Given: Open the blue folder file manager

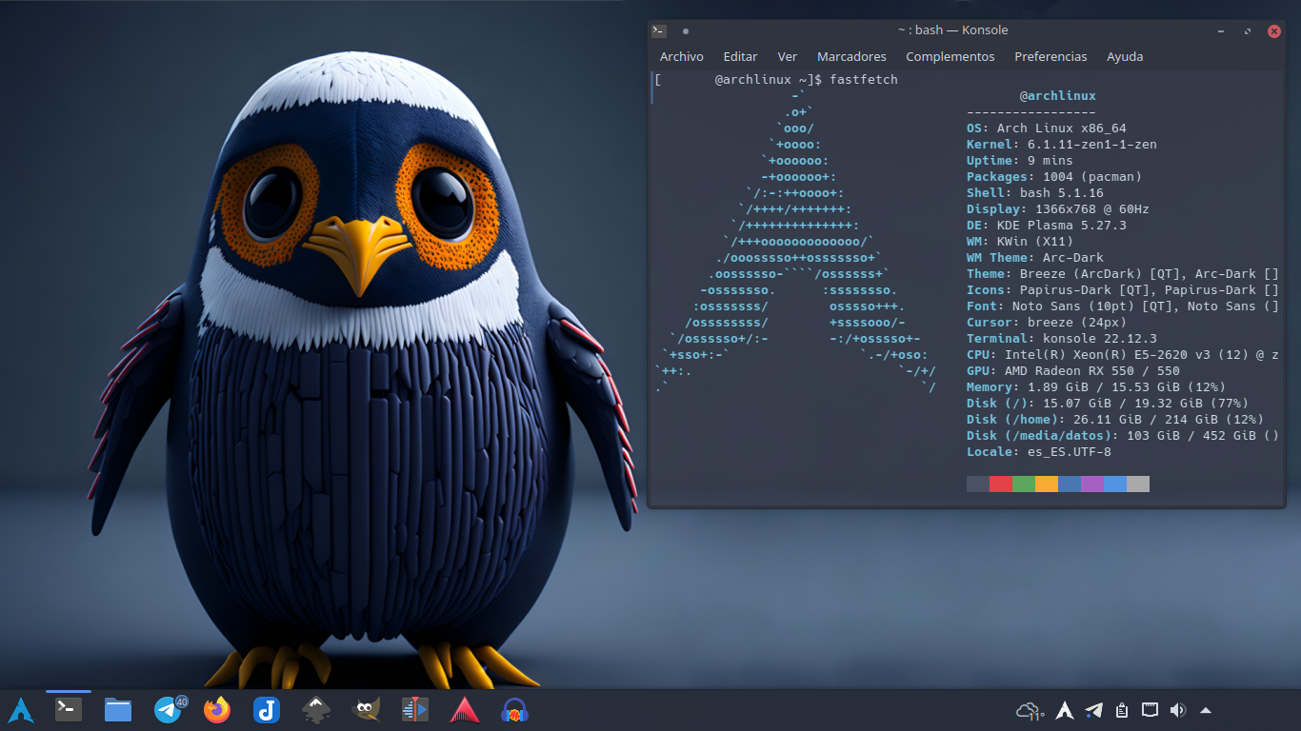Looking at the screenshot, I should [x=118, y=710].
